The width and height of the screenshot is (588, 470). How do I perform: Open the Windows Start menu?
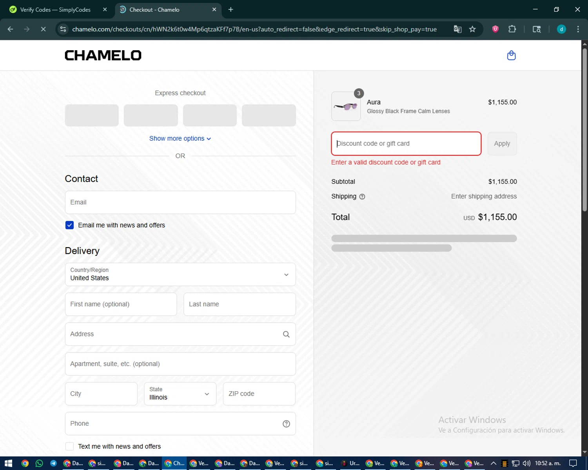pos(8,463)
